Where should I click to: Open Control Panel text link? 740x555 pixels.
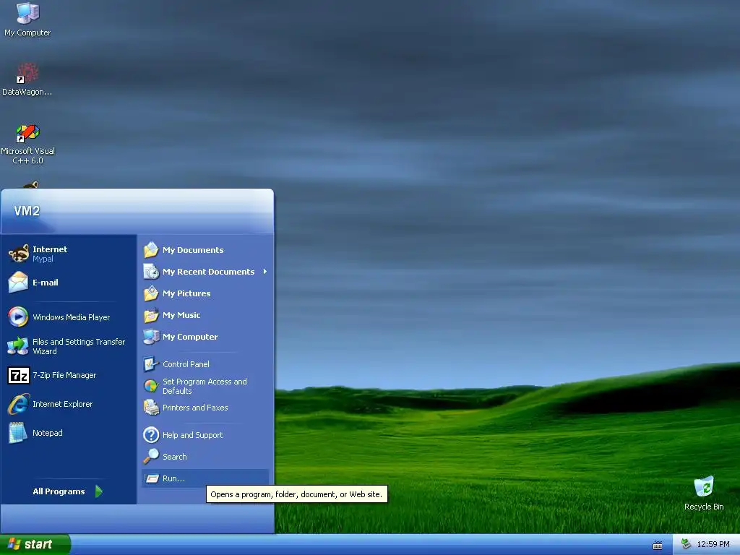tap(186, 364)
